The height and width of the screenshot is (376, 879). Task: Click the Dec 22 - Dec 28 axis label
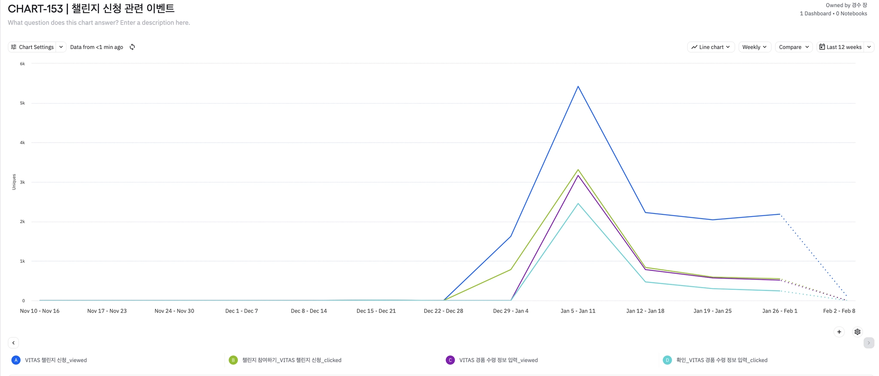[443, 311]
